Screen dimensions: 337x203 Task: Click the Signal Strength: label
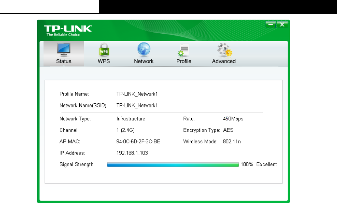point(77,164)
